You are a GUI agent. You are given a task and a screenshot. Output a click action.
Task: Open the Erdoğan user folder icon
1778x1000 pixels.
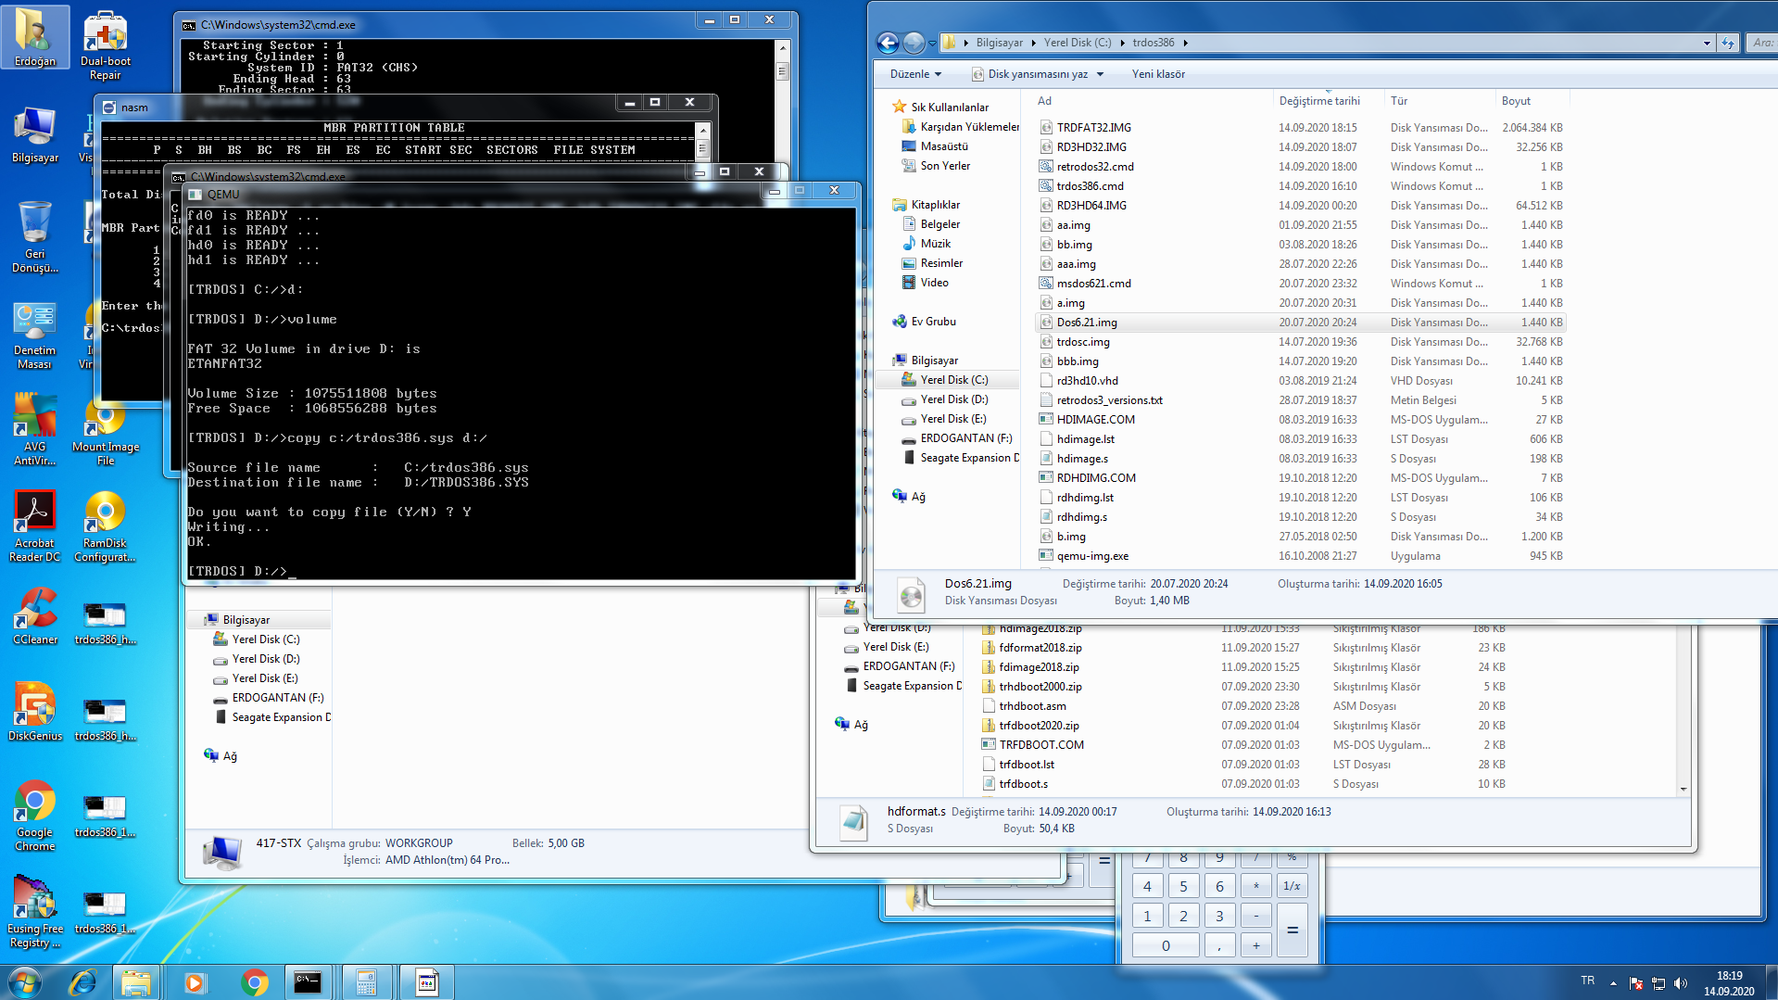(35, 39)
